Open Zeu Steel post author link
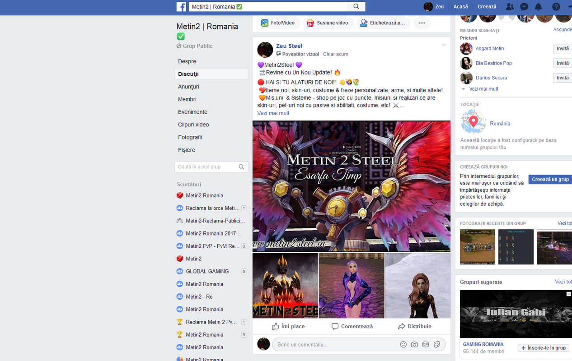Image resolution: width=572 pixels, height=361 pixels. [289, 46]
